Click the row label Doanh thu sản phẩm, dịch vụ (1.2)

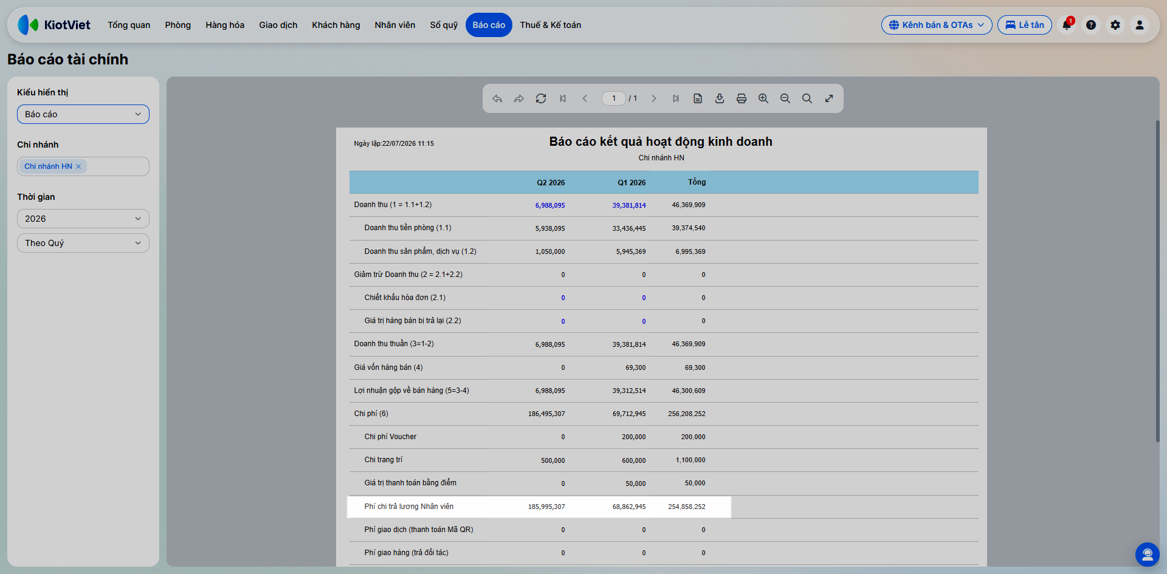(x=421, y=251)
